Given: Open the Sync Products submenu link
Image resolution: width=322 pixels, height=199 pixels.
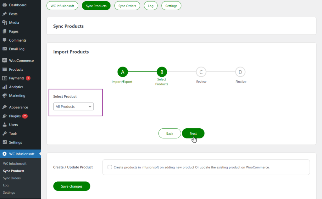Looking at the screenshot, I should [x=14, y=171].
